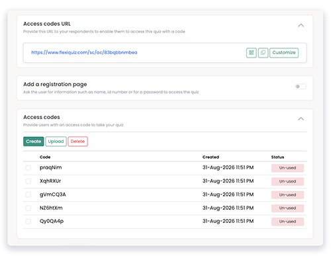The height and width of the screenshot is (256, 331).
Task: Enable the Add a registration page toggle
Action: (x=301, y=87)
